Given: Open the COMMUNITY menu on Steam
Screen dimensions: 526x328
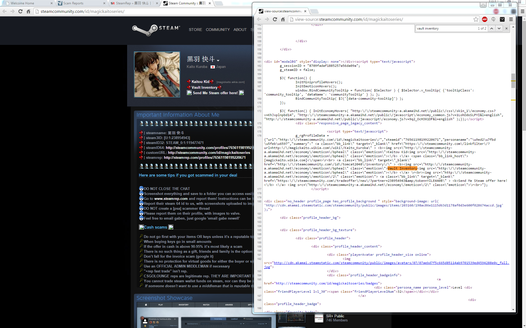Looking at the screenshot, I should point(218,30).
